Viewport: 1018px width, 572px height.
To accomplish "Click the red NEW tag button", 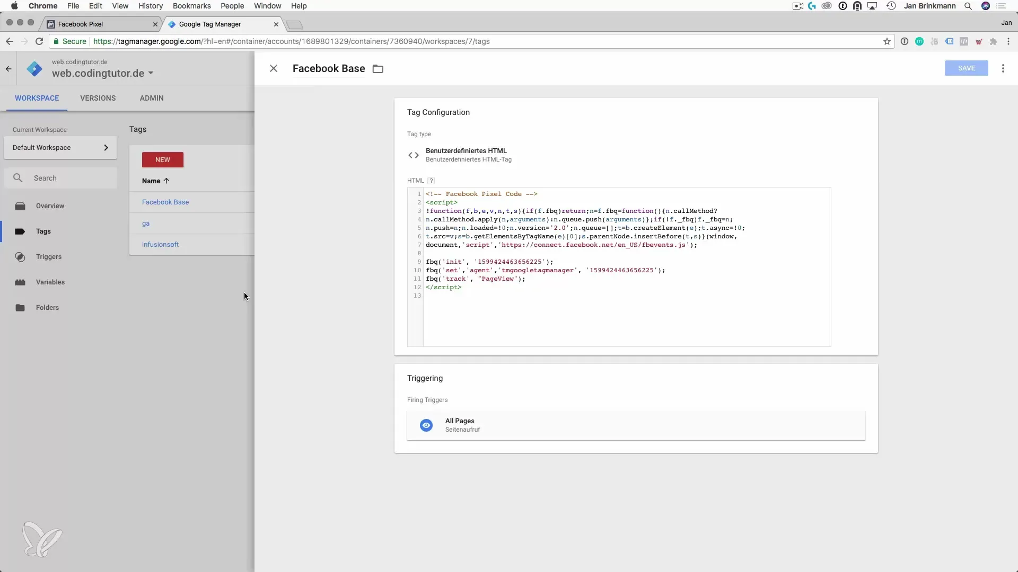I will tap(163, 160).
